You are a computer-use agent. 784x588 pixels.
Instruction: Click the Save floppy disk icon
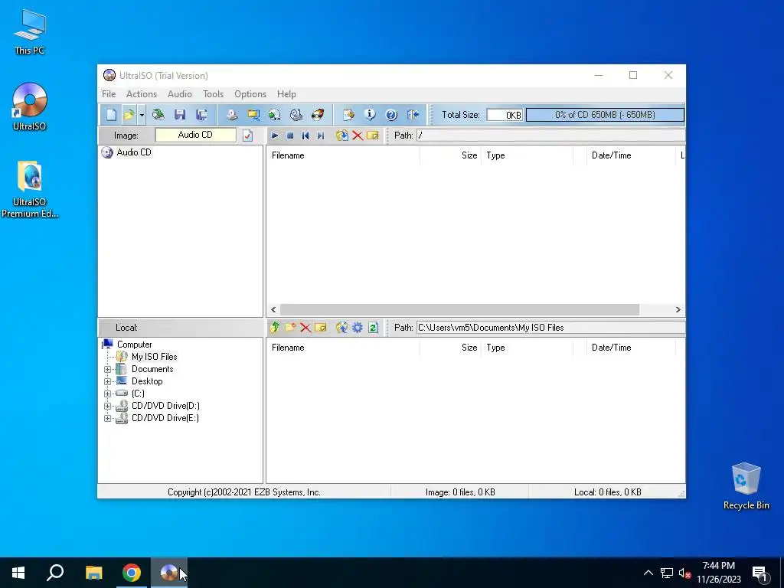coord(180,115)
